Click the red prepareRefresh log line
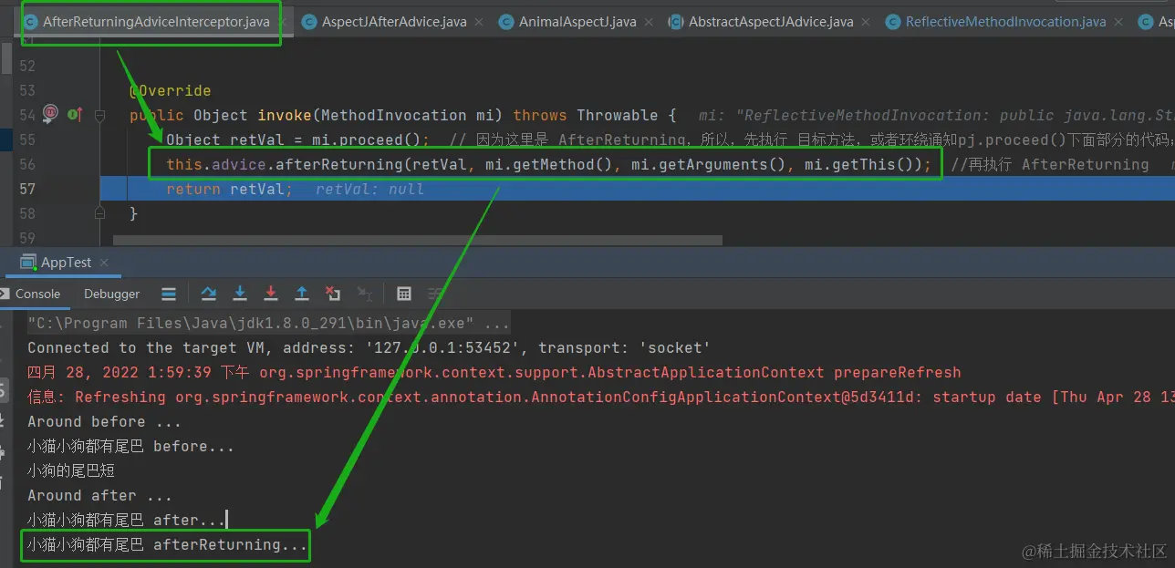This screenshot has width=1175, height=568. pos(494,372)
